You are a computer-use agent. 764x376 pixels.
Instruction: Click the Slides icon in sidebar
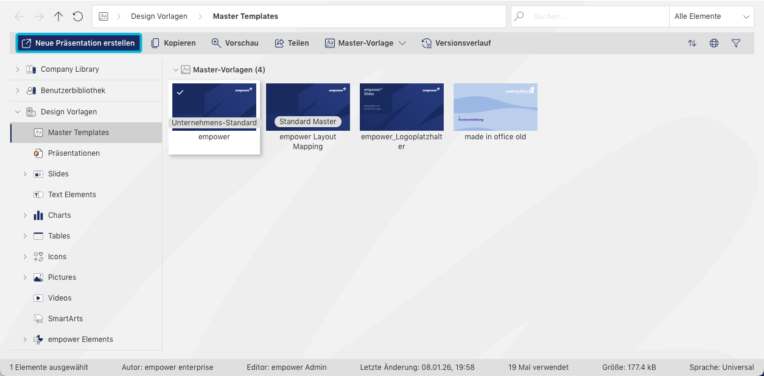38,174
